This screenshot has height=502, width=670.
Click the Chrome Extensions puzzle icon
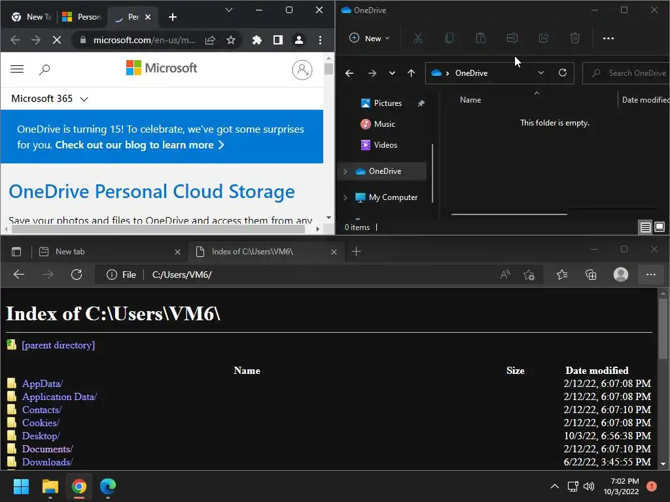tap(256, 40)
